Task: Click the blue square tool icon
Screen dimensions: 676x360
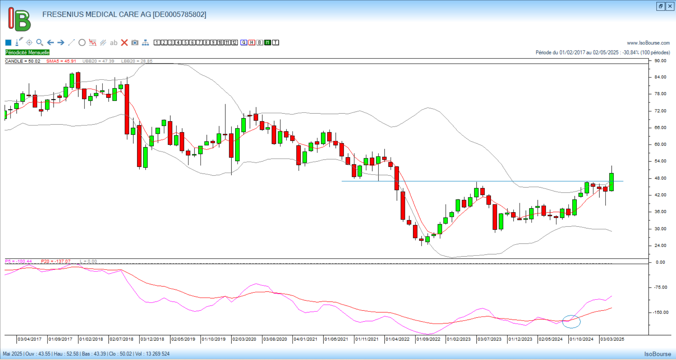Action: (x=8, y=43)
